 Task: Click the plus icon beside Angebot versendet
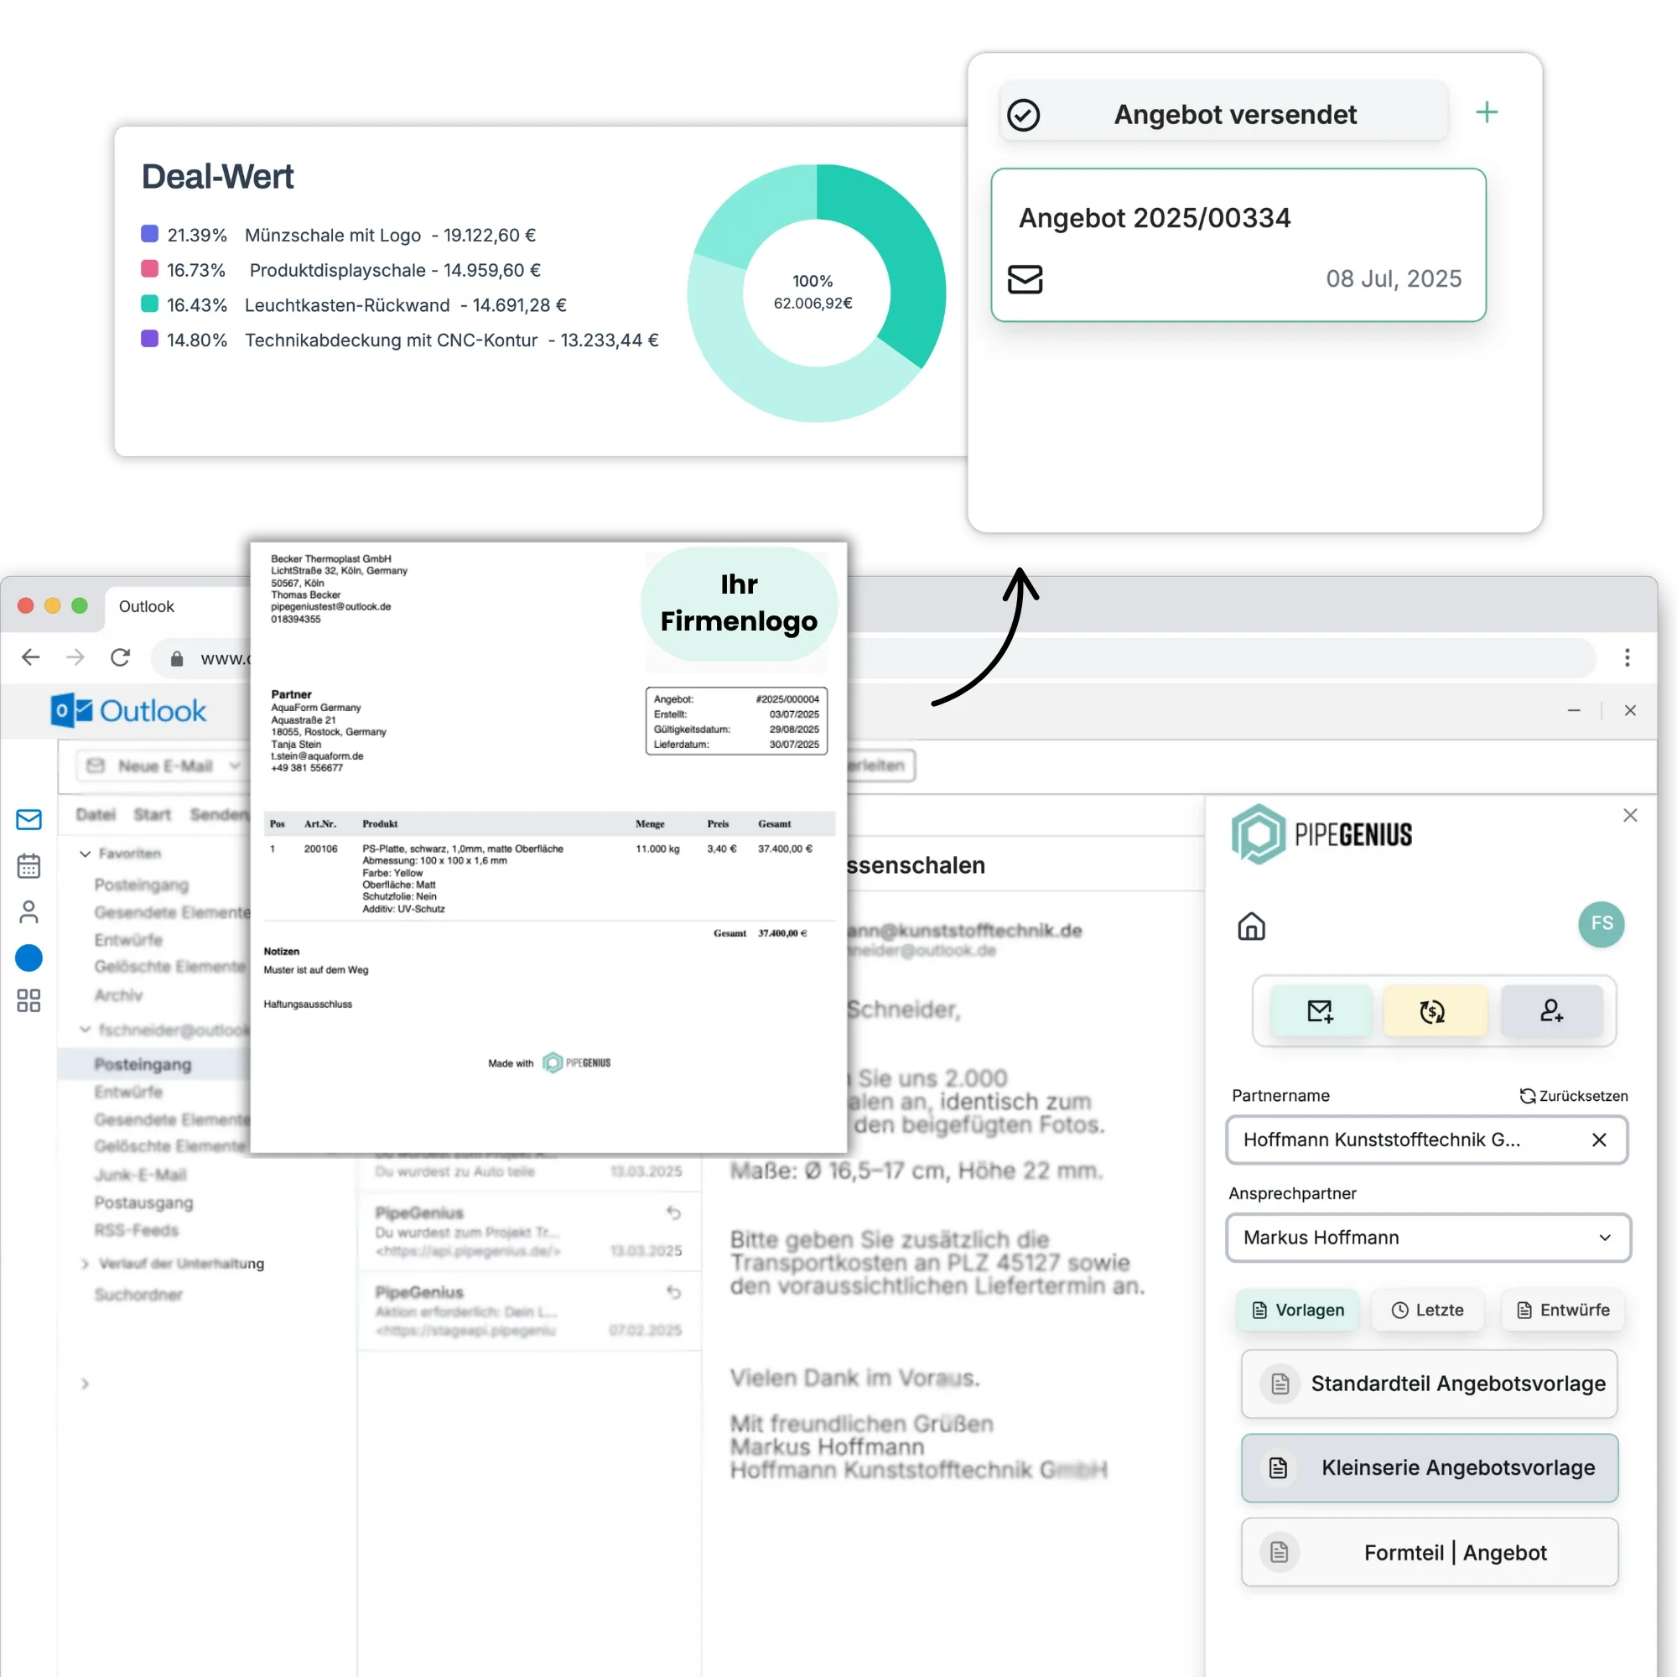point(1486,112)
